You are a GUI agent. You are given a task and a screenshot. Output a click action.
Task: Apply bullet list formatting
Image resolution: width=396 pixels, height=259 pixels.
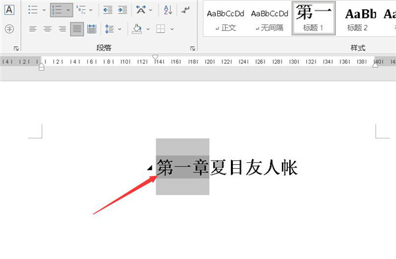tap(33, 10)
